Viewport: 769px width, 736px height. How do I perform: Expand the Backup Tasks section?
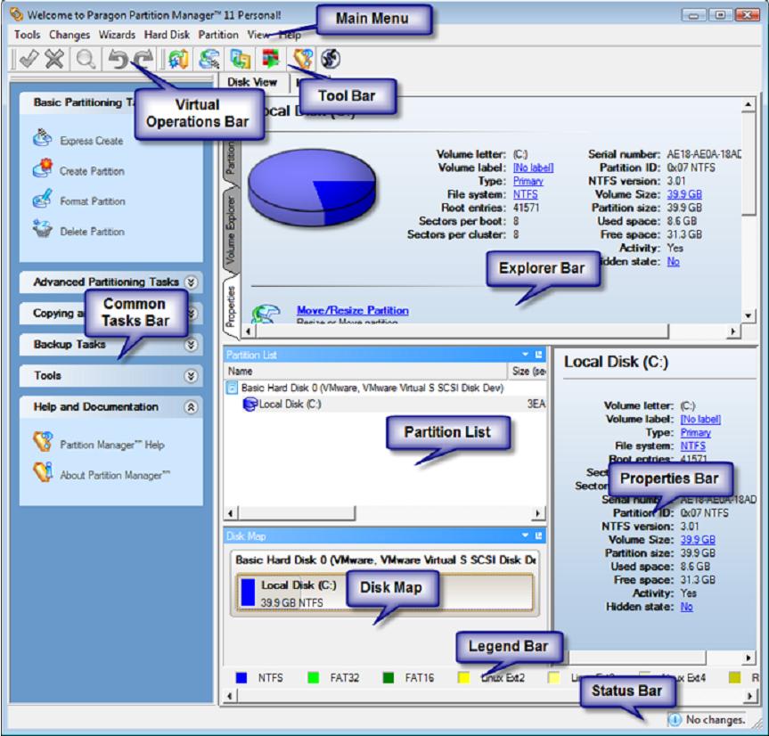click(x=191, y=345)
